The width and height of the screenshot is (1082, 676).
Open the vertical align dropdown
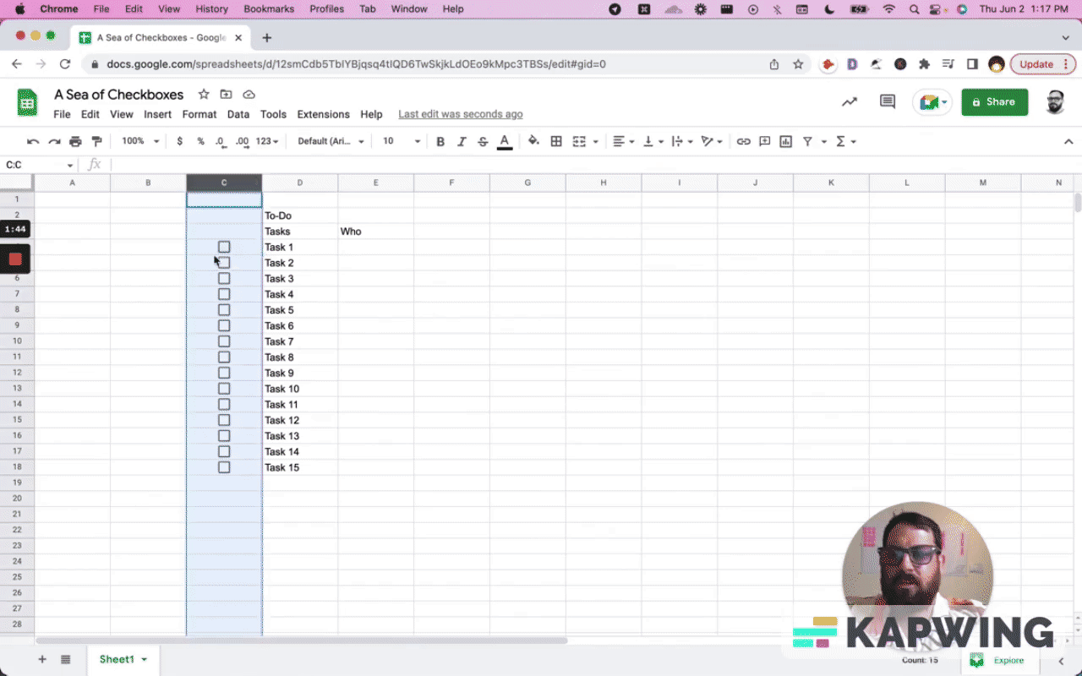653,142
